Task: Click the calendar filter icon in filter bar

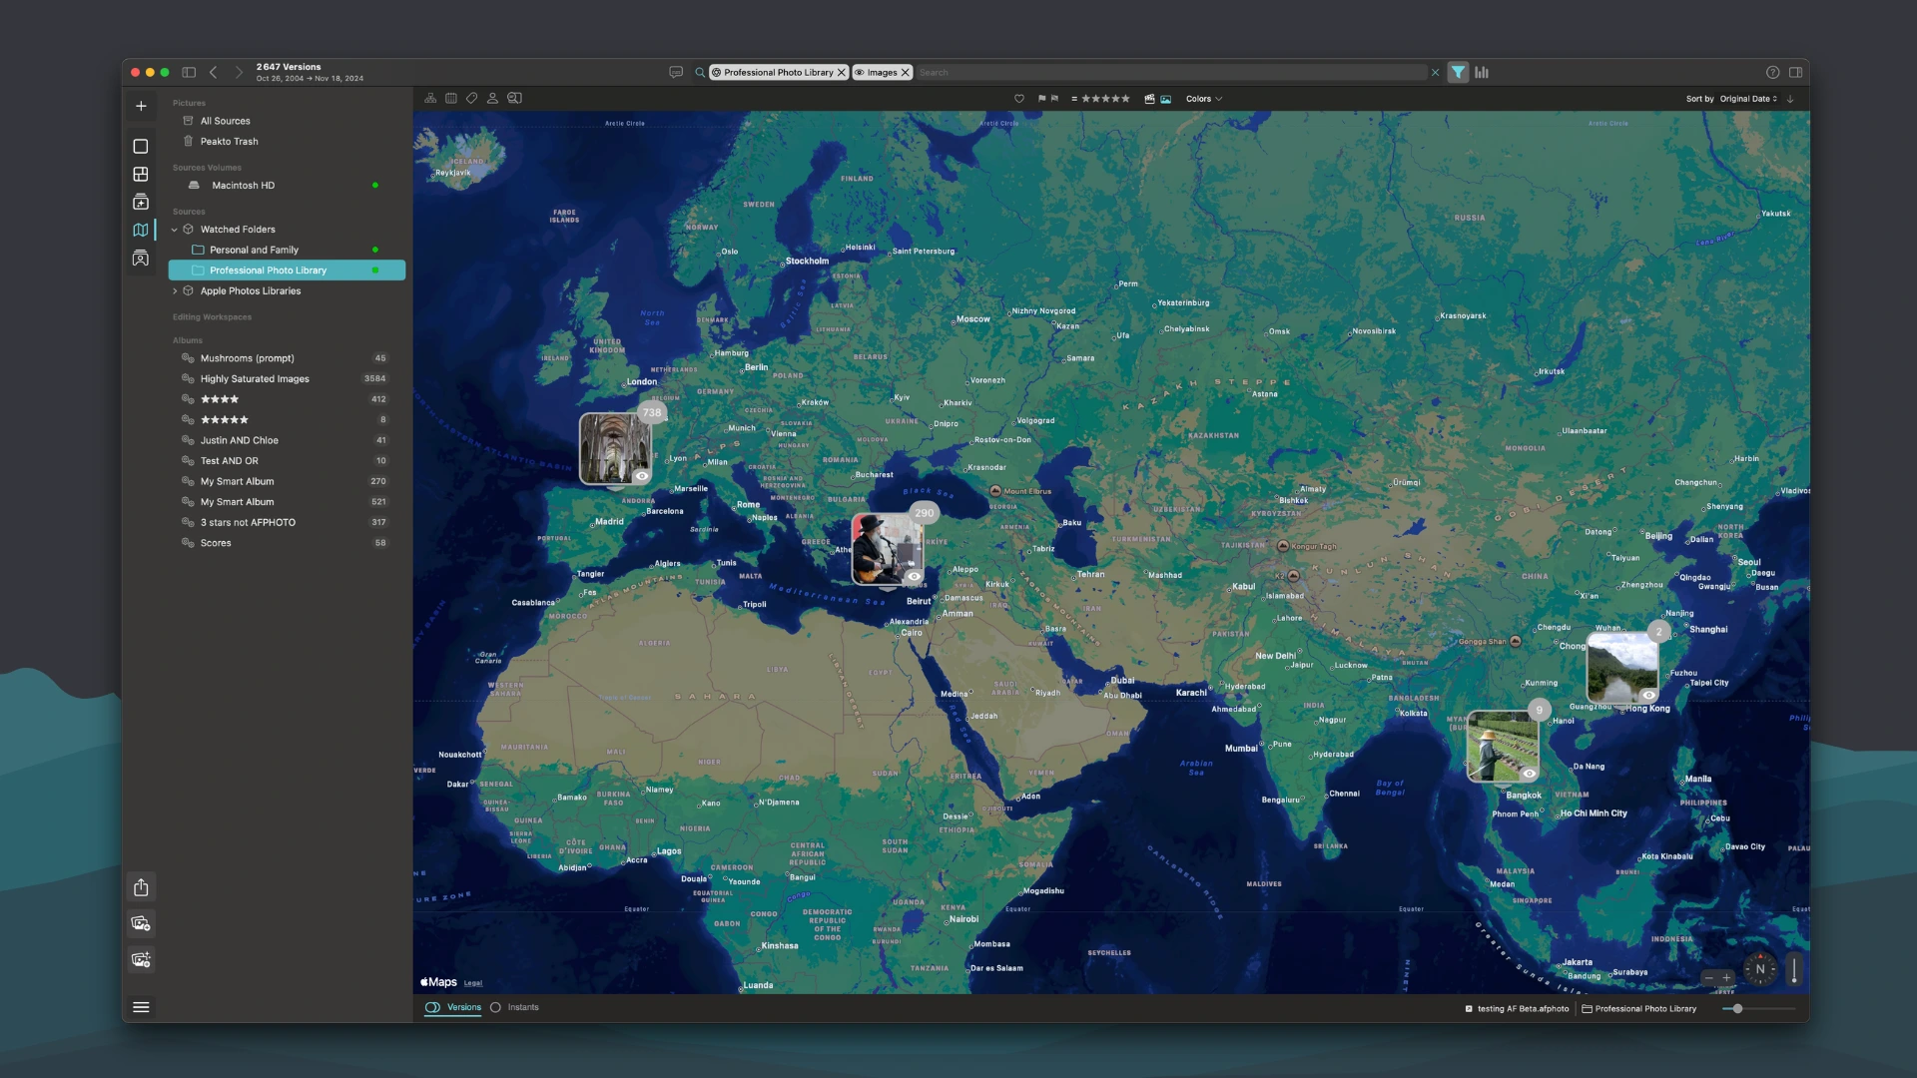Action: [x=451, y=98]
